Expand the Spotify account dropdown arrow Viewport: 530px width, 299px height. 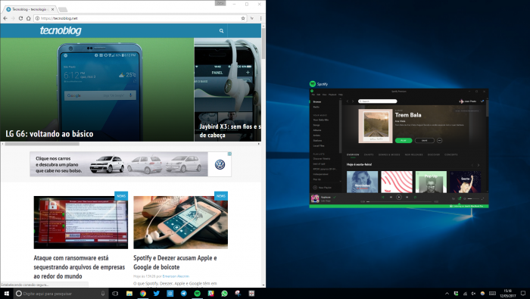(482, 101)
